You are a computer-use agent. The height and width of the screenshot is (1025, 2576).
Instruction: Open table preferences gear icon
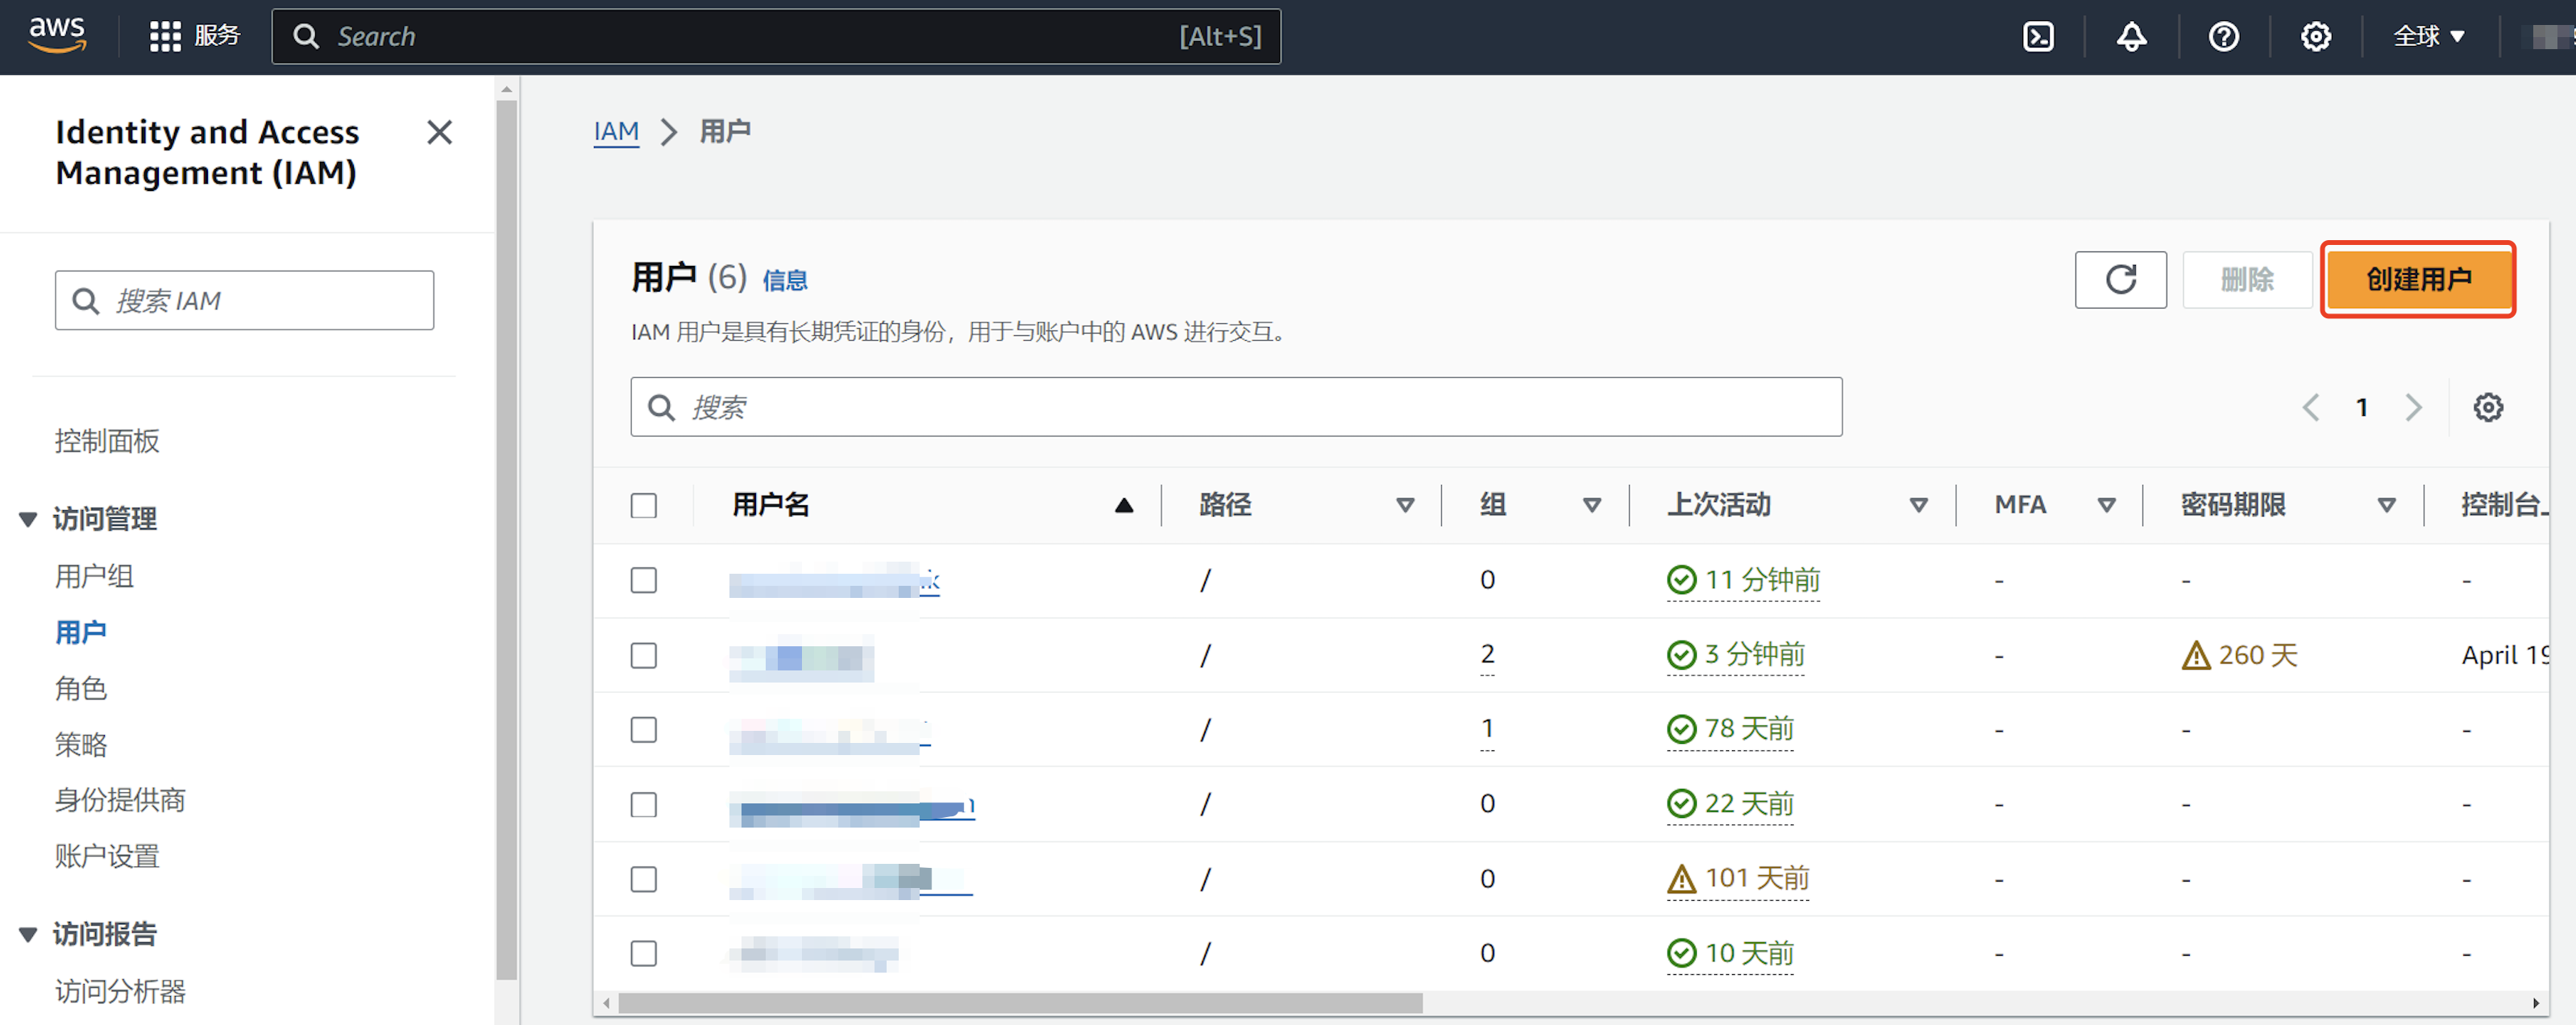tap(2487, 407)
